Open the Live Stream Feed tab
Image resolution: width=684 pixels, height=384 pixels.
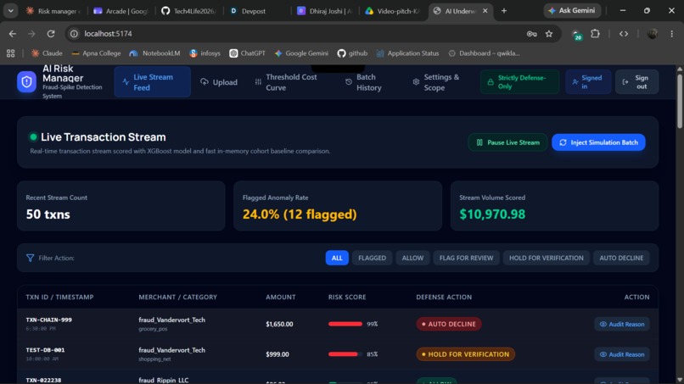pyautogui.click(x=152, y=82)
